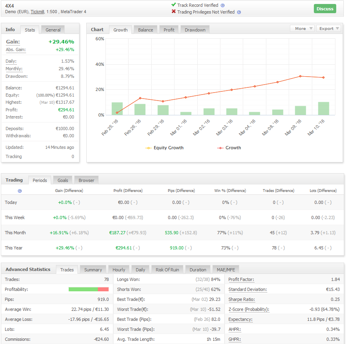Select the Drawdown chart tab
Viewport: 351px width, 344px height.
[195, 30]
